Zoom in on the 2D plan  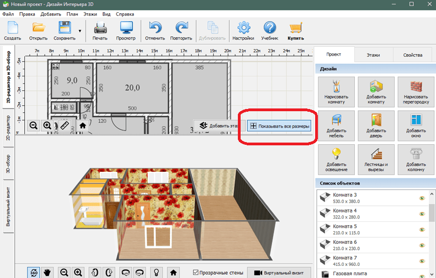pyautogui.click(x=47, y=126)
